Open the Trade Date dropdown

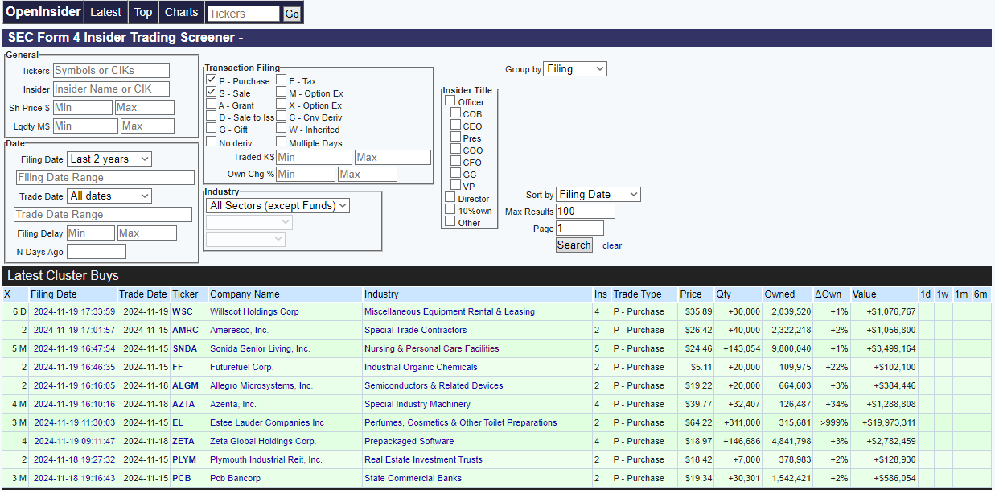109,196
